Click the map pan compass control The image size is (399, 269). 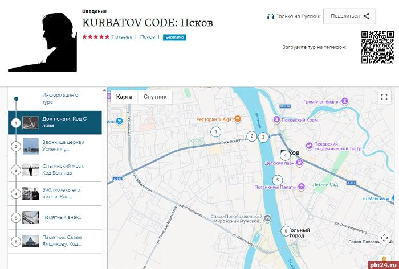(384, 238)
